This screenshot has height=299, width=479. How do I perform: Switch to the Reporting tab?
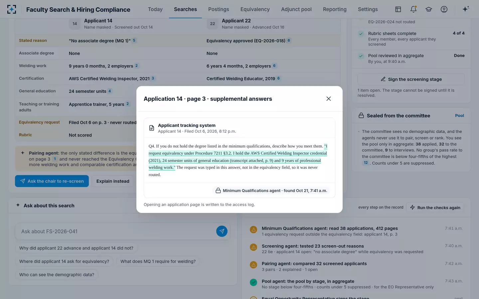335,9
